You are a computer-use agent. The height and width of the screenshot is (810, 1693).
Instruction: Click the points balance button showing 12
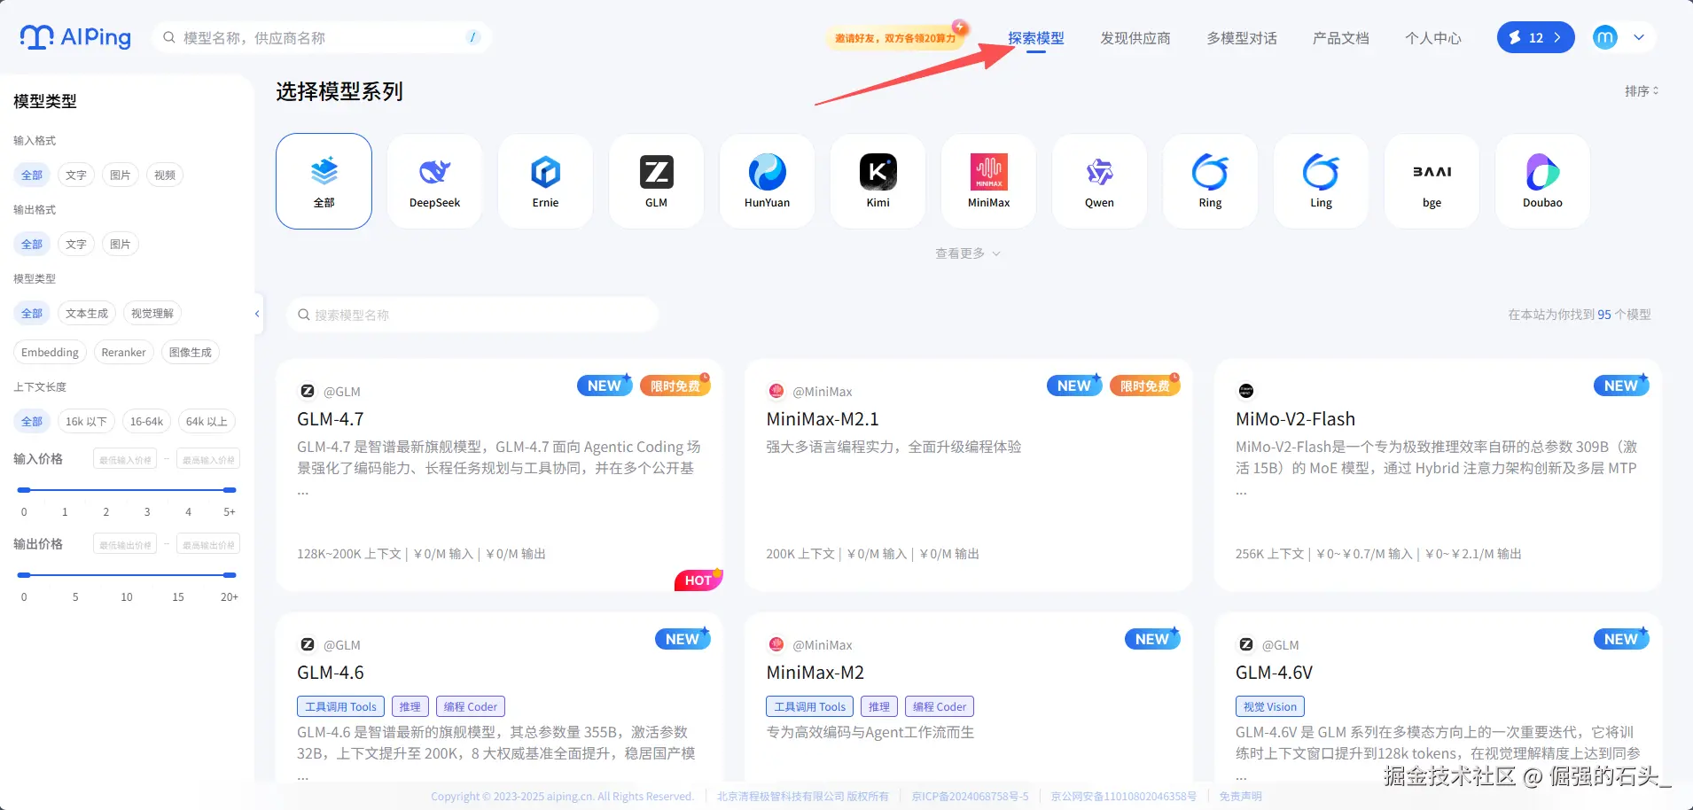[x=1536, y=37]
